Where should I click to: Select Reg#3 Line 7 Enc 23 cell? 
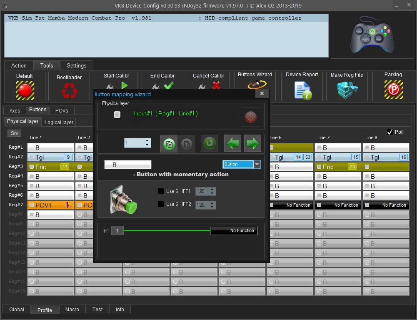(x=338, y=167)
